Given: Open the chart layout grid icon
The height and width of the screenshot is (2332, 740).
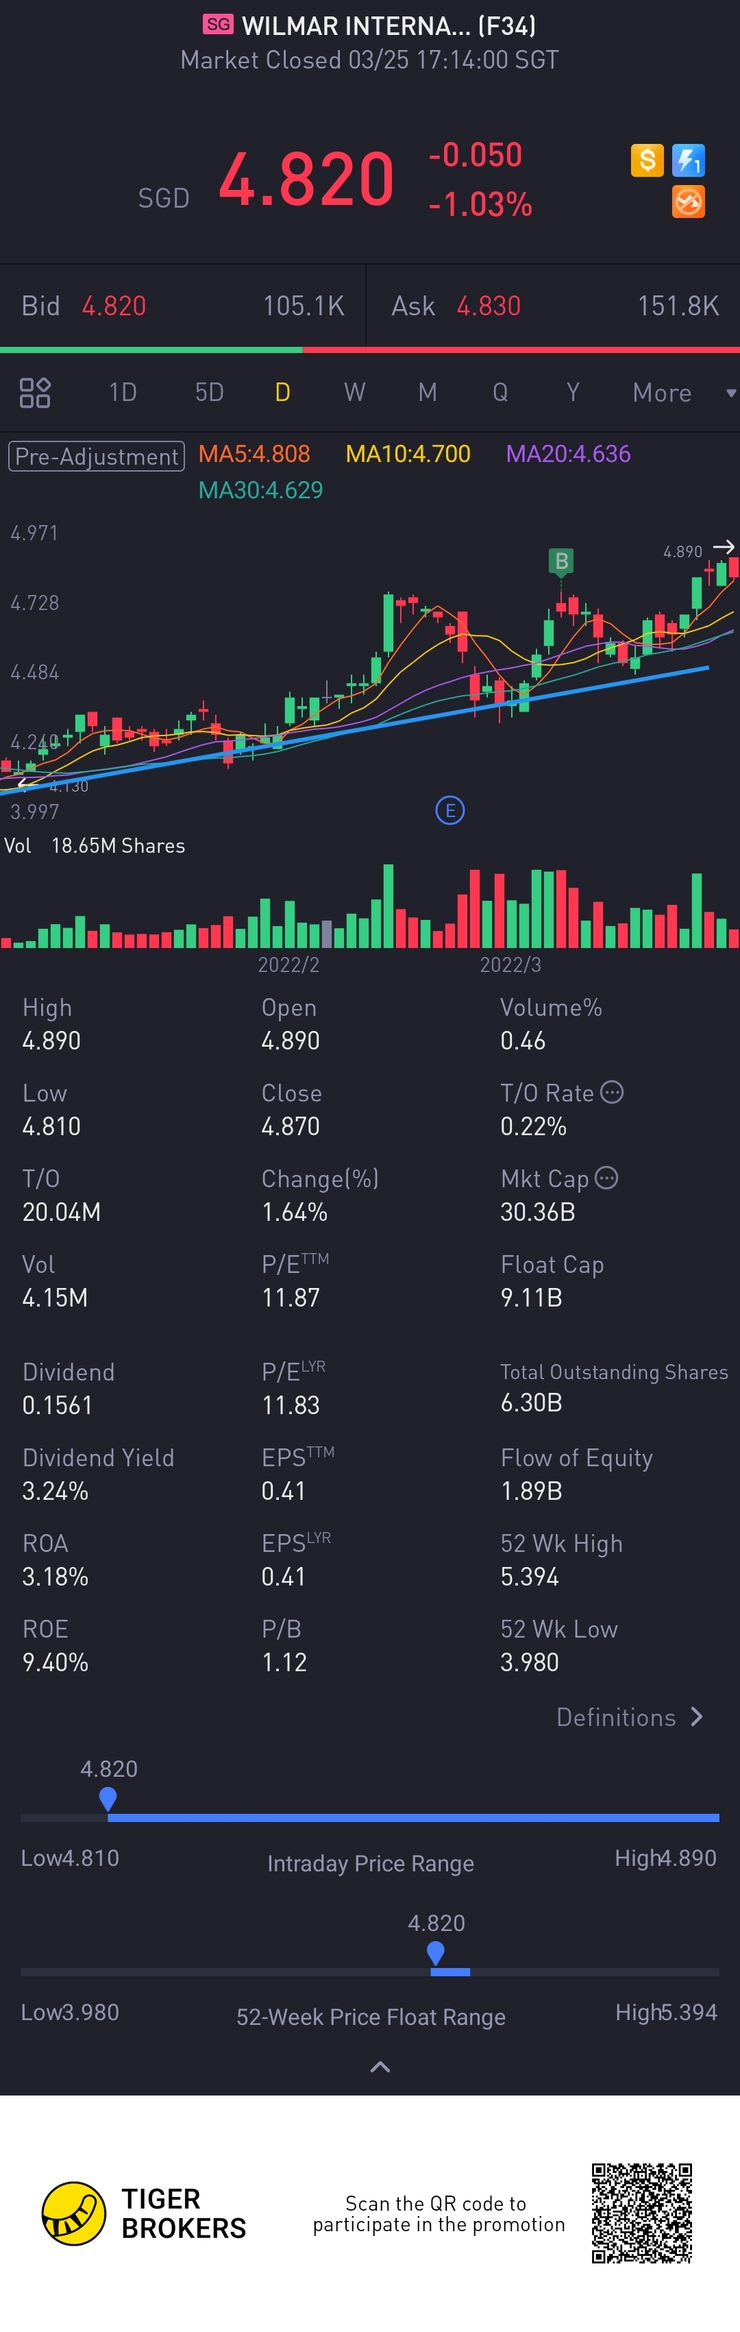Looking at the screenshot, I should [x=35, y=393].
